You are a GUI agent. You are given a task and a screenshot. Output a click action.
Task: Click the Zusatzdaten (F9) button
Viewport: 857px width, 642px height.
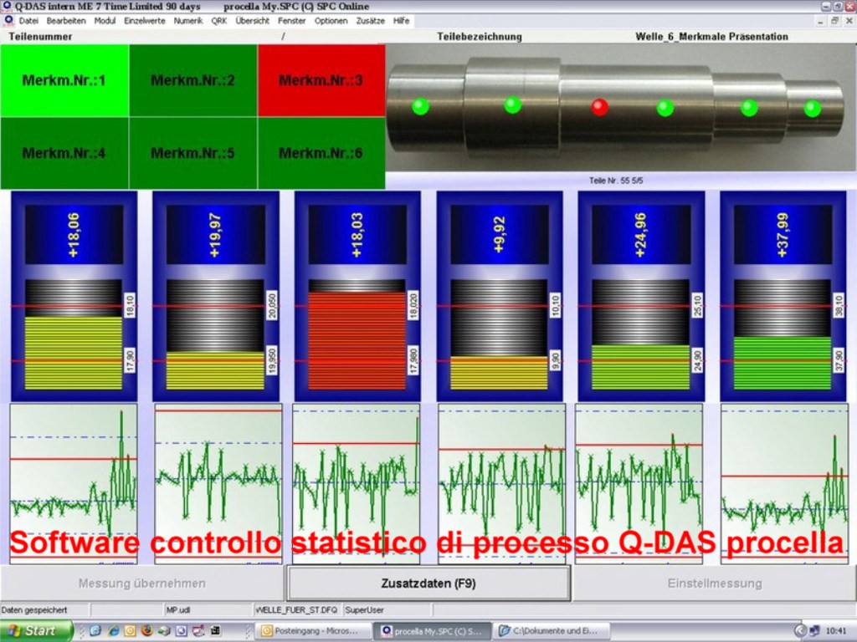pos(428,583)
